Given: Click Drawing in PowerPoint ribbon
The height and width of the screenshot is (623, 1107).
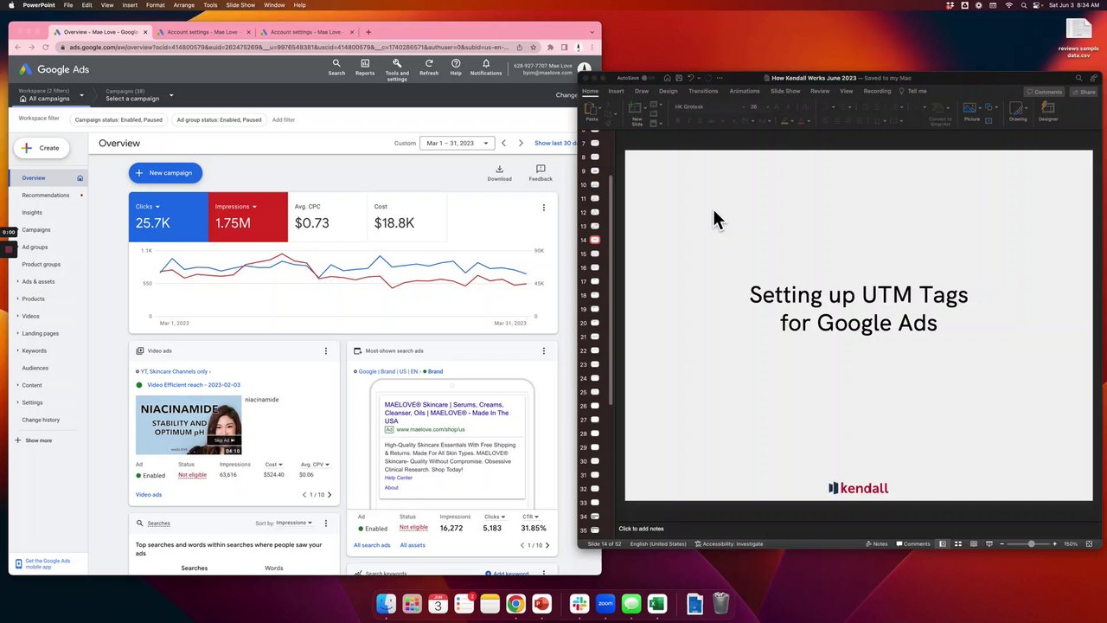Looking at the screenshot, I should (1018, 112).
